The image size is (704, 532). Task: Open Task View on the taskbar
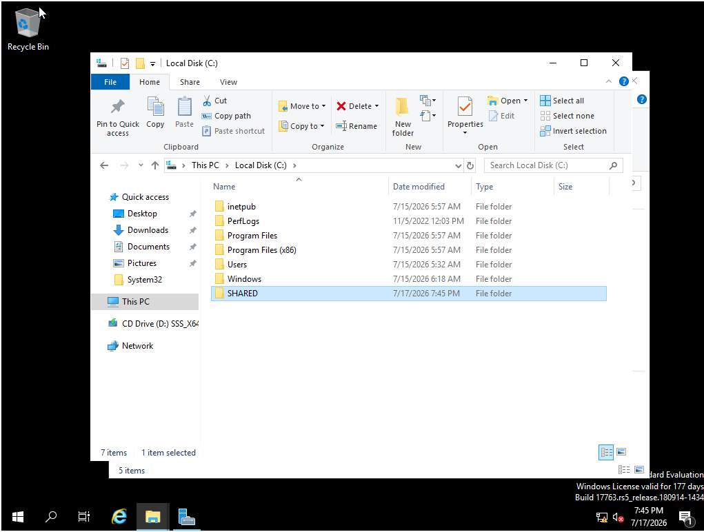coord(84,518)
